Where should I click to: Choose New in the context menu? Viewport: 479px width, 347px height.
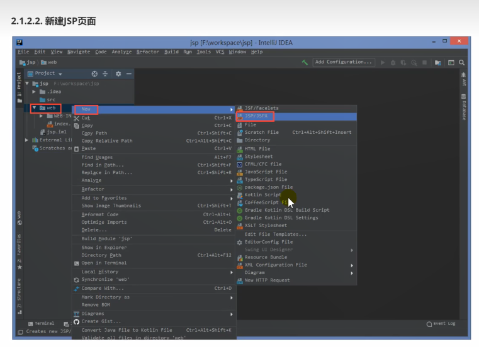154,109
